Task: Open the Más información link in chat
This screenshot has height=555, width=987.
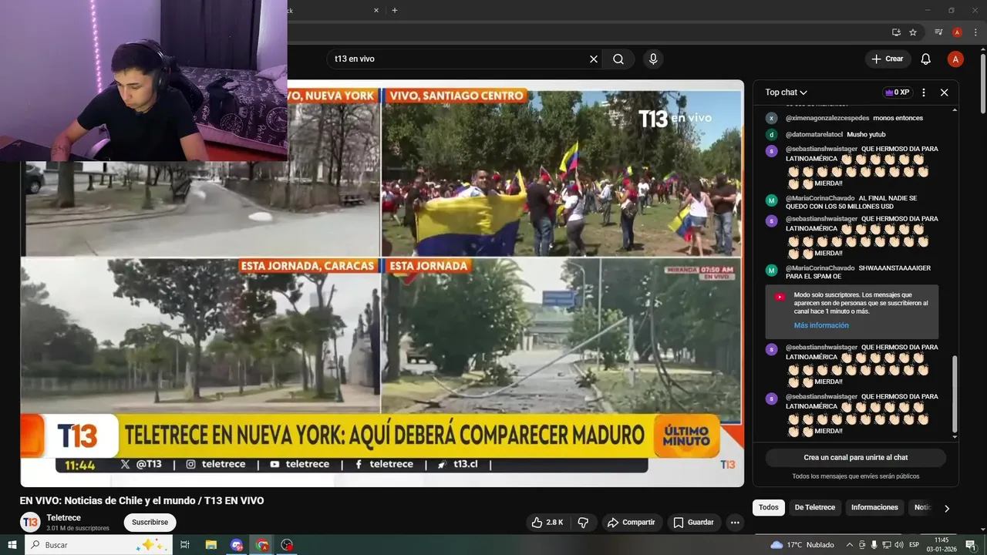Action: (x=821, y=325)
